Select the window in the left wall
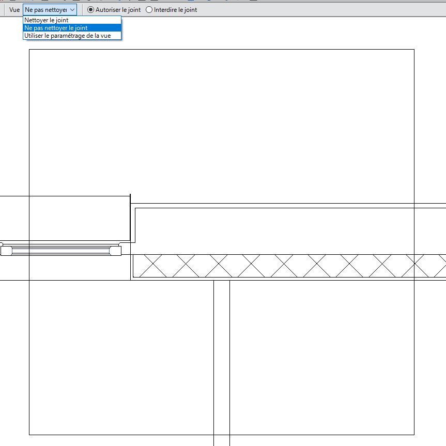 pos(61,251)
